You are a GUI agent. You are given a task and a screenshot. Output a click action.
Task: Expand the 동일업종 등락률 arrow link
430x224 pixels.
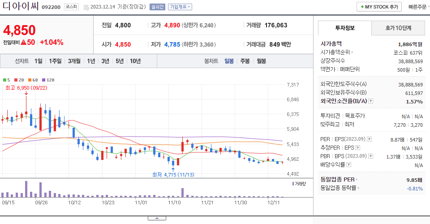click(358, 188)
